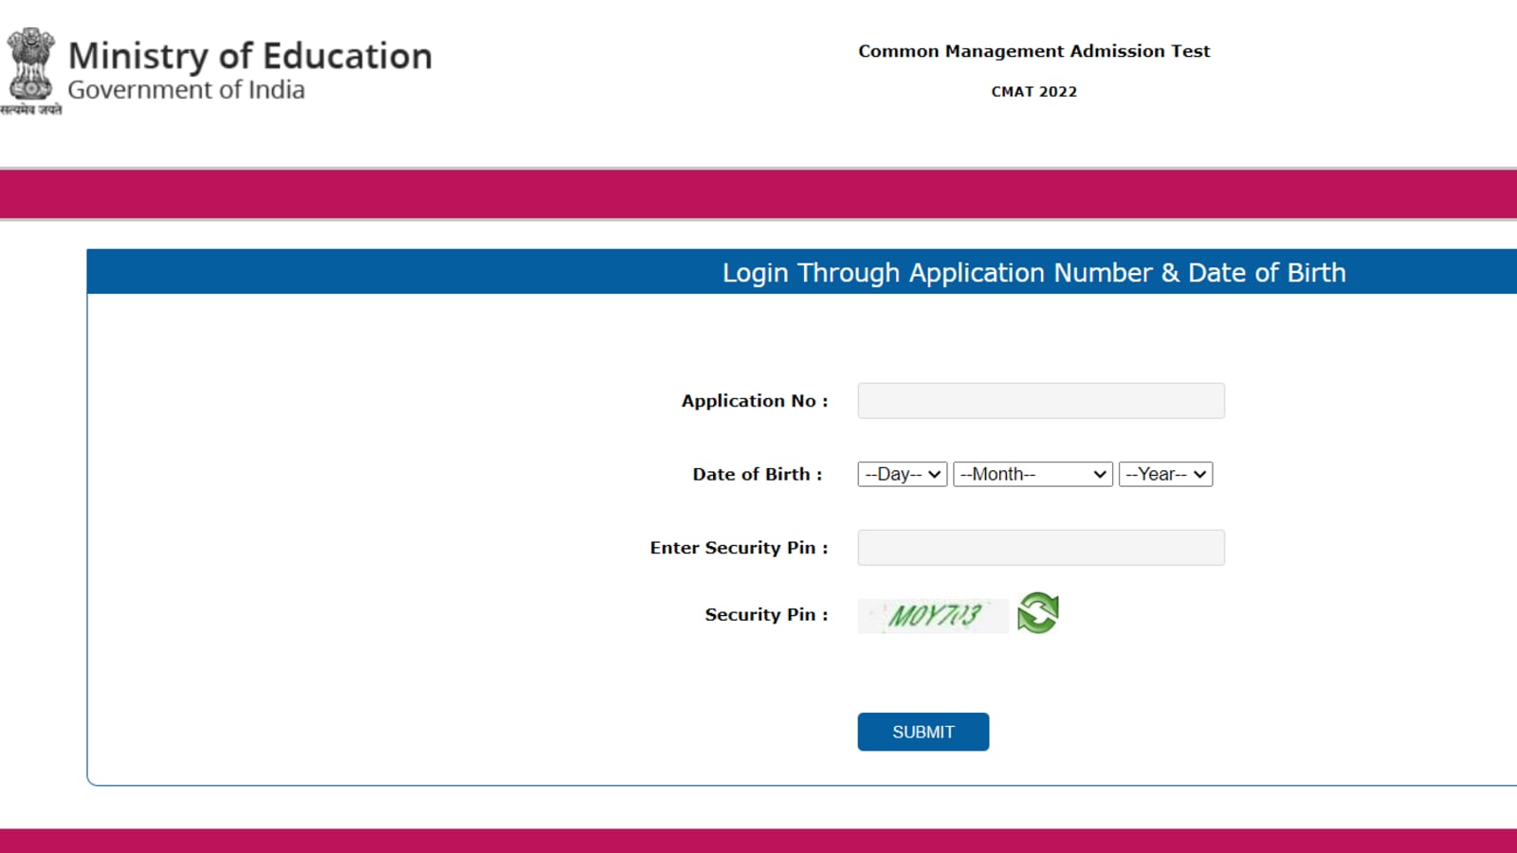This screenshot has width=1517, height=853.
Task: Click the Enter Security Pin label
Action: point(739,548)
